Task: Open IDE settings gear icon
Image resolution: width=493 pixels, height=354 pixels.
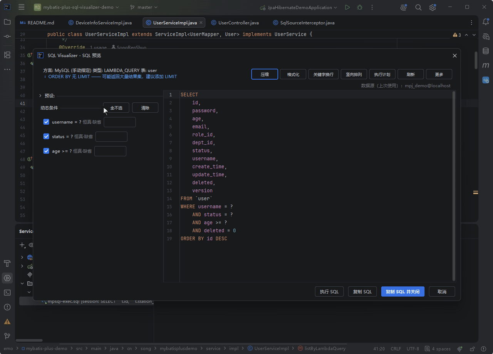Action: pyautogui.click(x=433, y=7)
